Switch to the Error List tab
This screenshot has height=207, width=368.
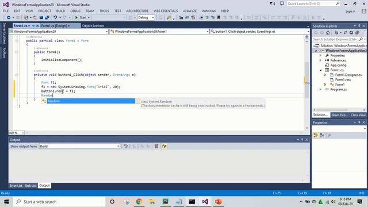[x=16, y=186]
